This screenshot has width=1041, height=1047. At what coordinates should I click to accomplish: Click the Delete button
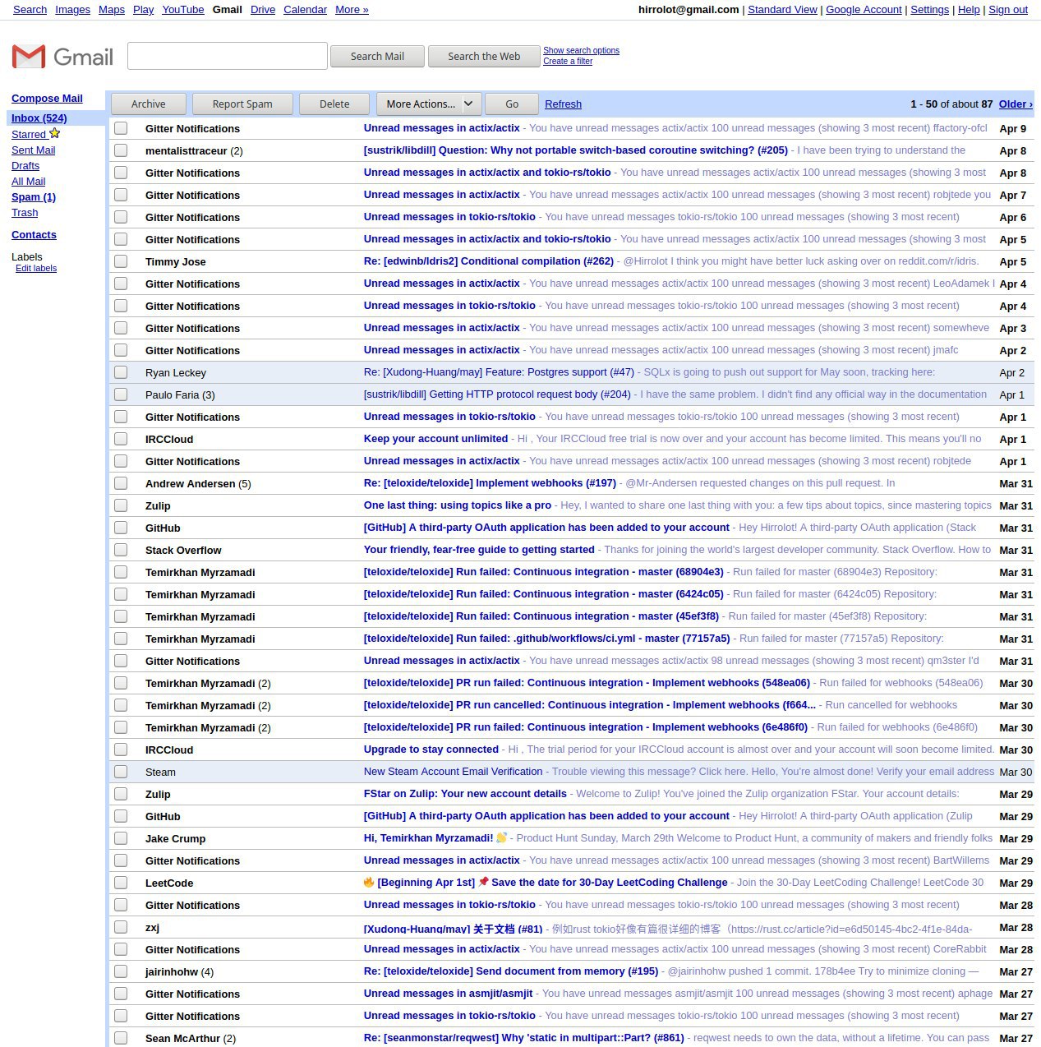coord(334,104)
